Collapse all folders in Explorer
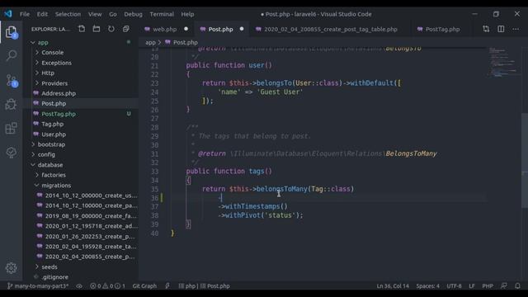 (125, 29)
